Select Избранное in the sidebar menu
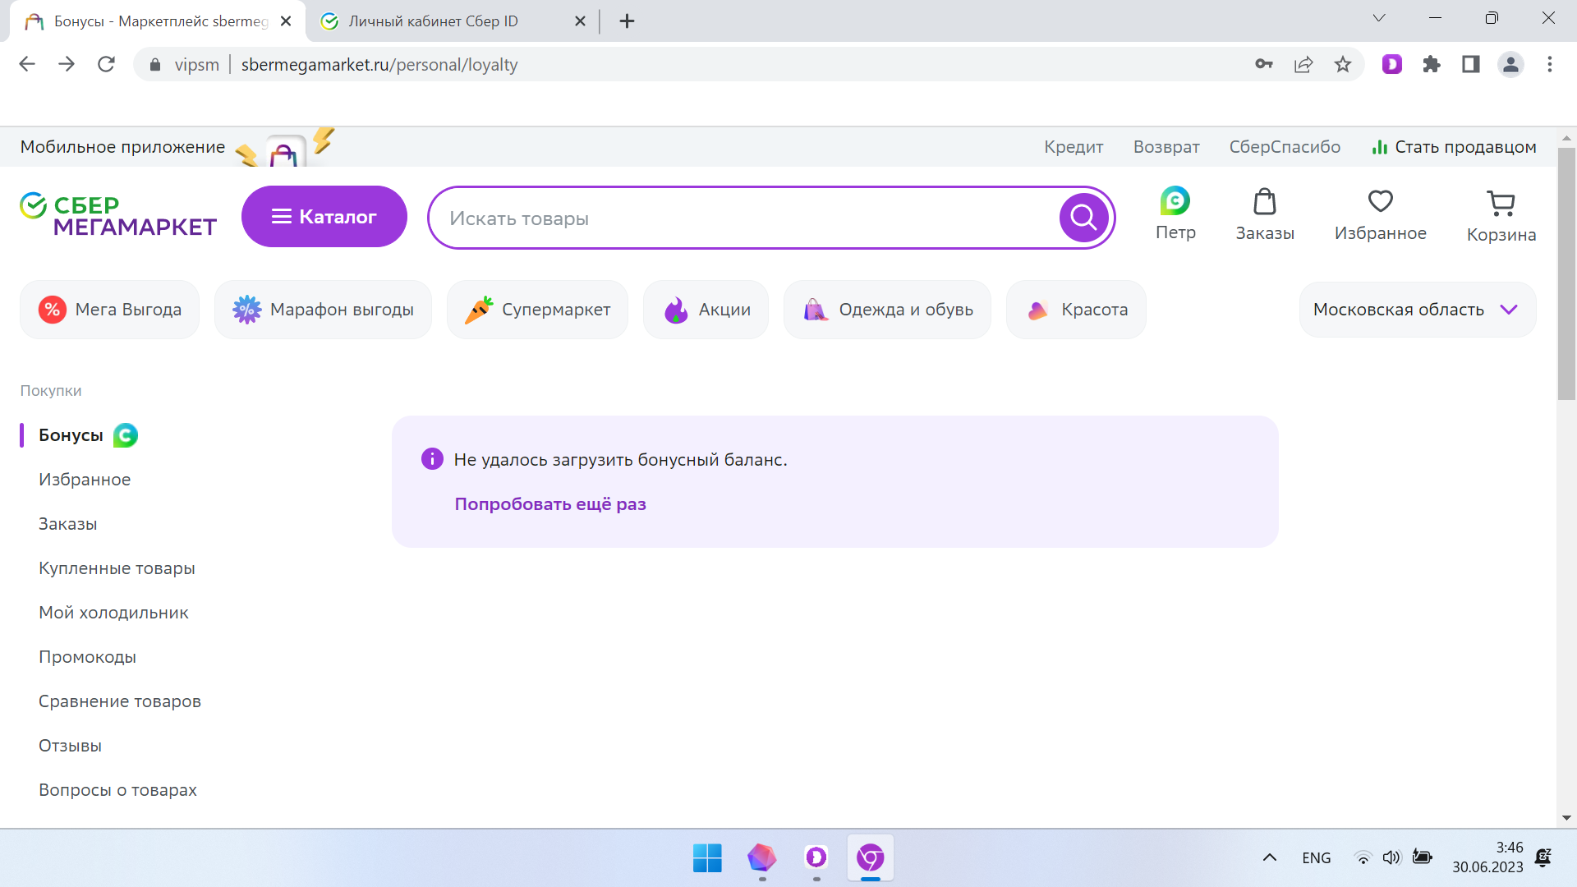This screenshot has width=1577, height=887. point(85,480)
